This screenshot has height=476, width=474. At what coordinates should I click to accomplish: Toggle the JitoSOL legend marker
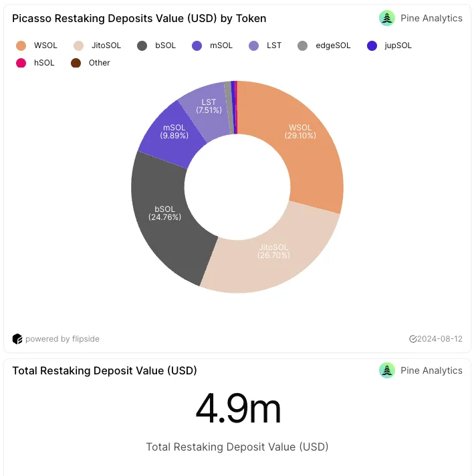coord(78,46)
